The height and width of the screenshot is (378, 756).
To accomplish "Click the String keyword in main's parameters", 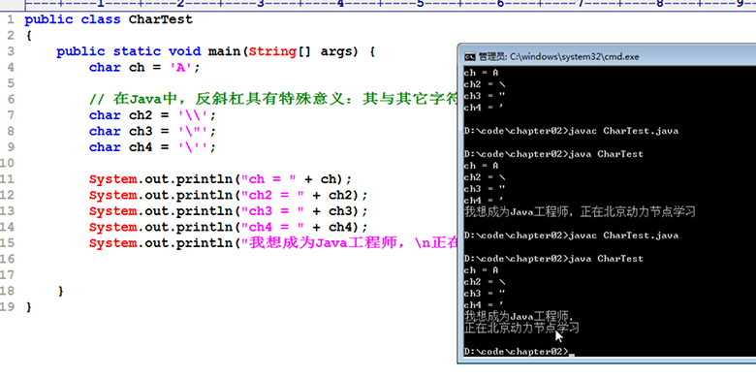I will [272, 51].
